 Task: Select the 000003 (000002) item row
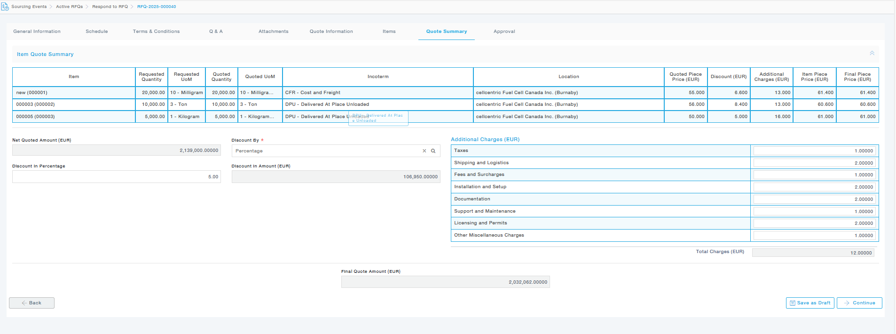click(35, 104)
